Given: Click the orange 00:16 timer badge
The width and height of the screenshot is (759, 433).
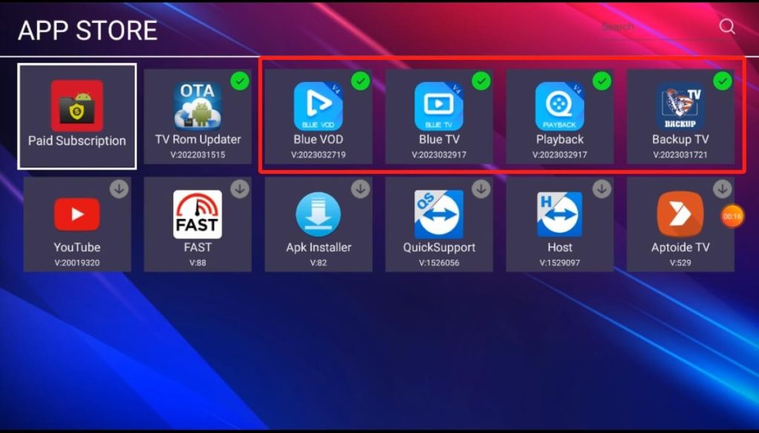Looking at the screenshot, I should click(732, 216).
